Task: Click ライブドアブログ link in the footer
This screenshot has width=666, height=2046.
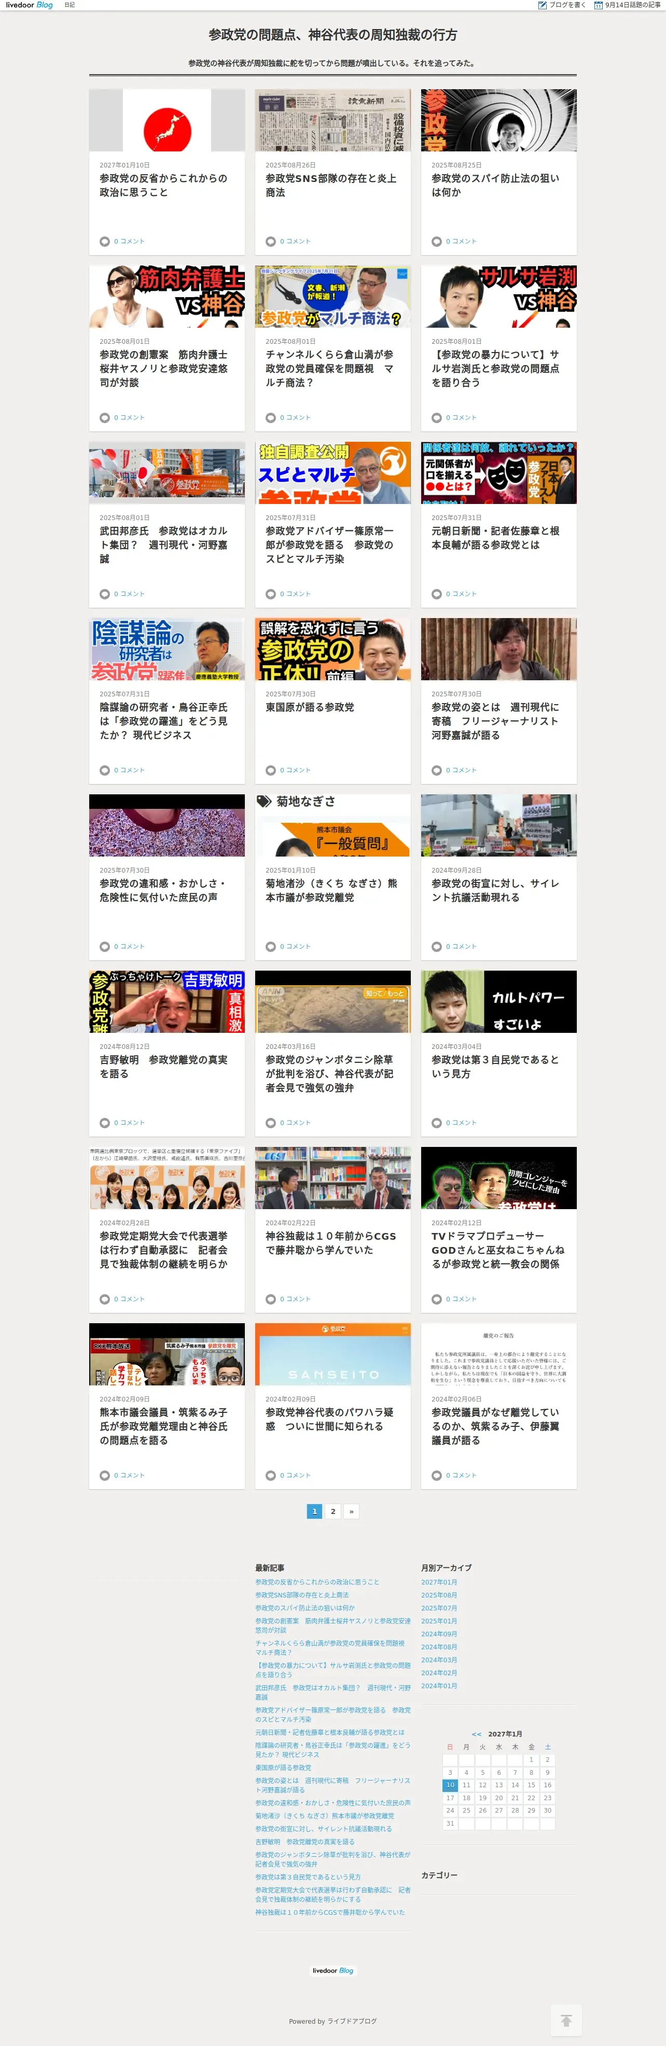Action: [352, 2021]
